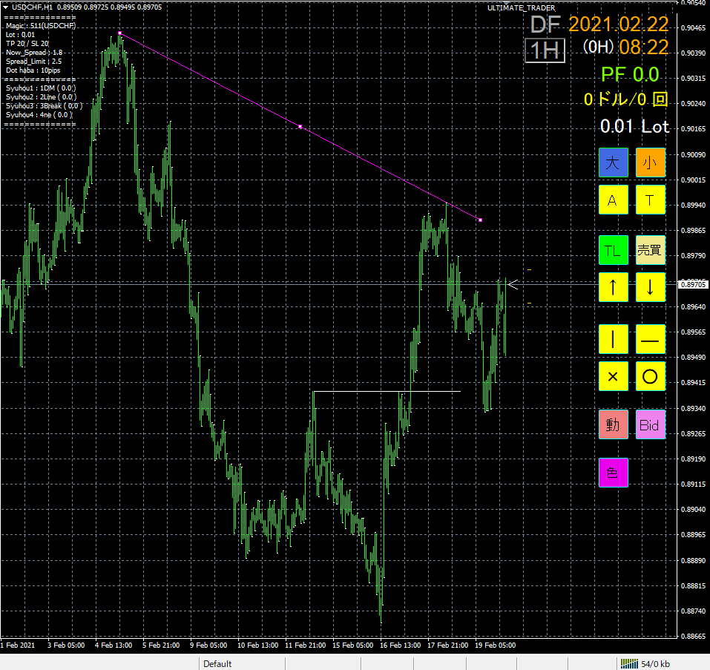Select the vertical line tool button
This screenshot has width=710, height=670.
(613, 339)
